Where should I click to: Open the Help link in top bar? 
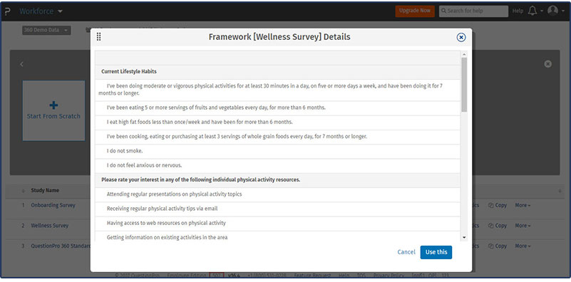click(518, 11)
